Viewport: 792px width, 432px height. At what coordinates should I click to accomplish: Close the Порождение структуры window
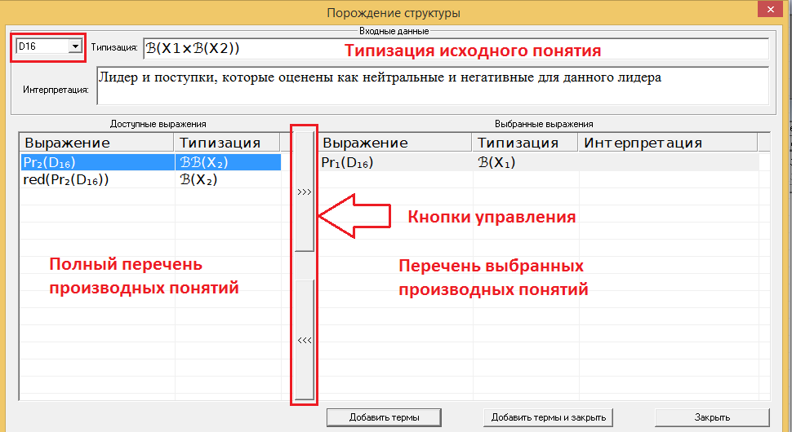pyautogui.click(x=770, y=9)
